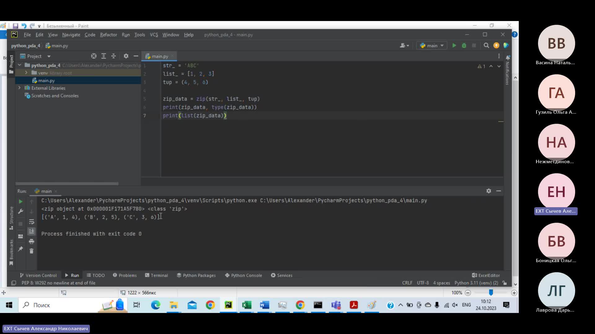Open the File menu
Screen dimensions: 595x334
point(27,35)
